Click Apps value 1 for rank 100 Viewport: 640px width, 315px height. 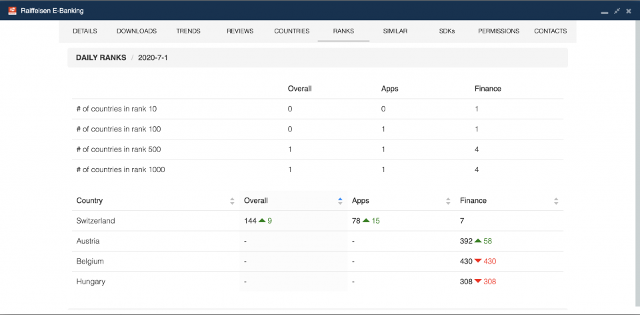click(383, 129)
